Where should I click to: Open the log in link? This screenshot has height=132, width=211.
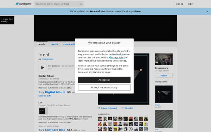click(190, 4)
